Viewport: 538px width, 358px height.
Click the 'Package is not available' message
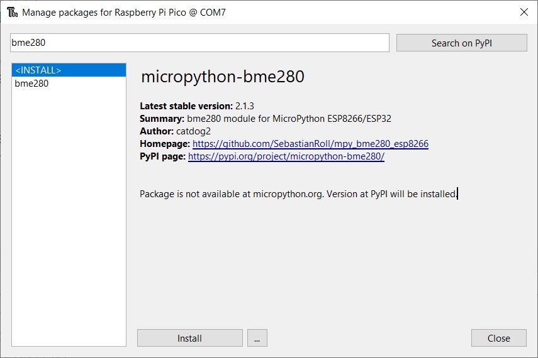pos(298,194)
